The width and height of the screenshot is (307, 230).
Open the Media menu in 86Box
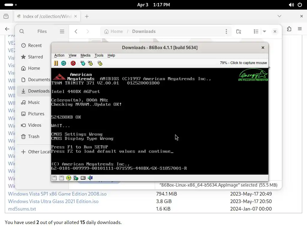click(85, 55)
